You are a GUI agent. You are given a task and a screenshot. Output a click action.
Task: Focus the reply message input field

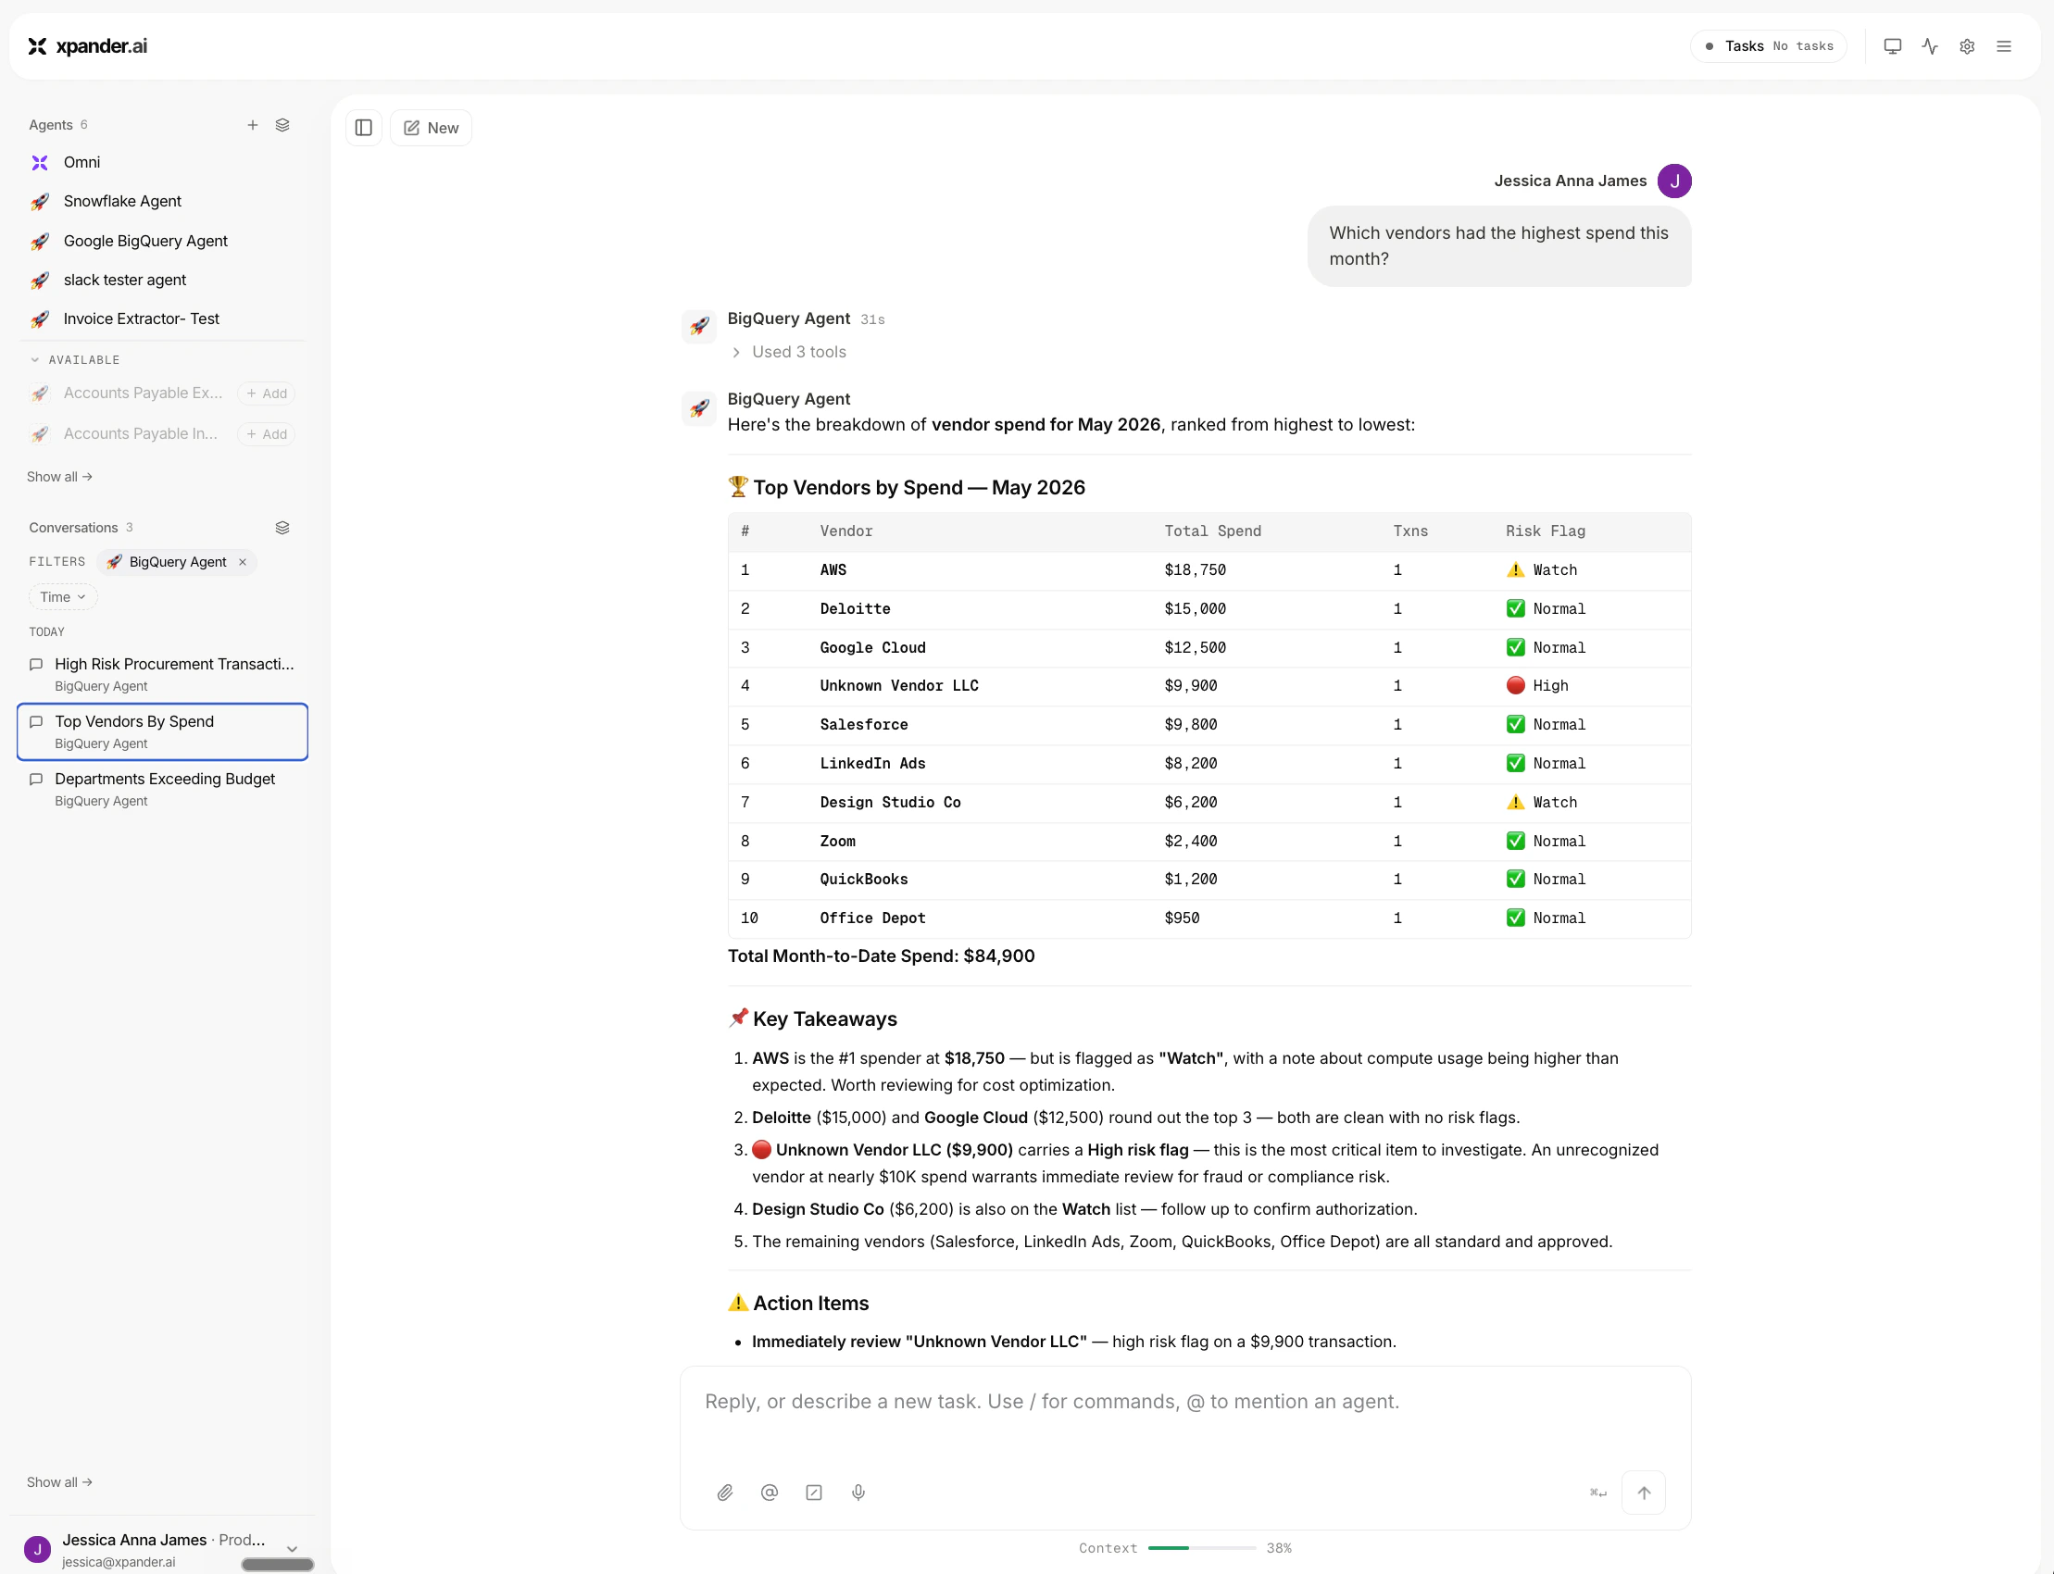click(x=1185, y=1402)
